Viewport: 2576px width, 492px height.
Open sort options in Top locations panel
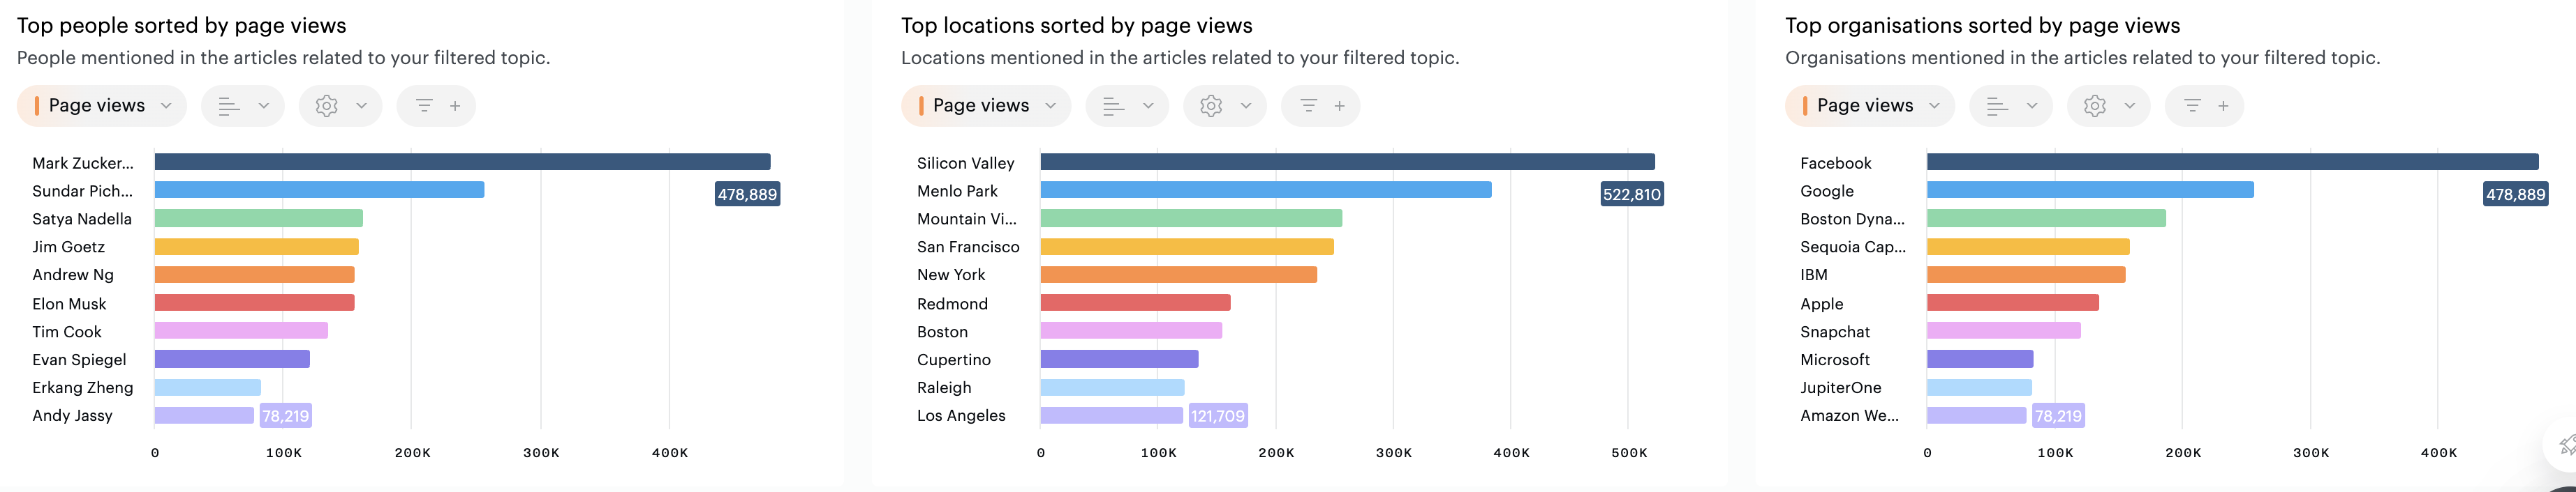[x=1126, y=106]
